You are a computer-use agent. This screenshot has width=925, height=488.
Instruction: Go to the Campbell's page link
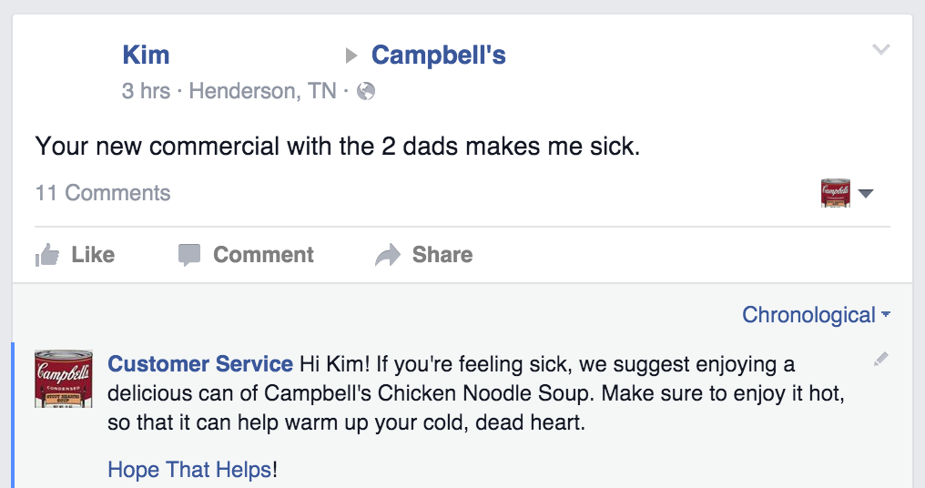(438, 56)
